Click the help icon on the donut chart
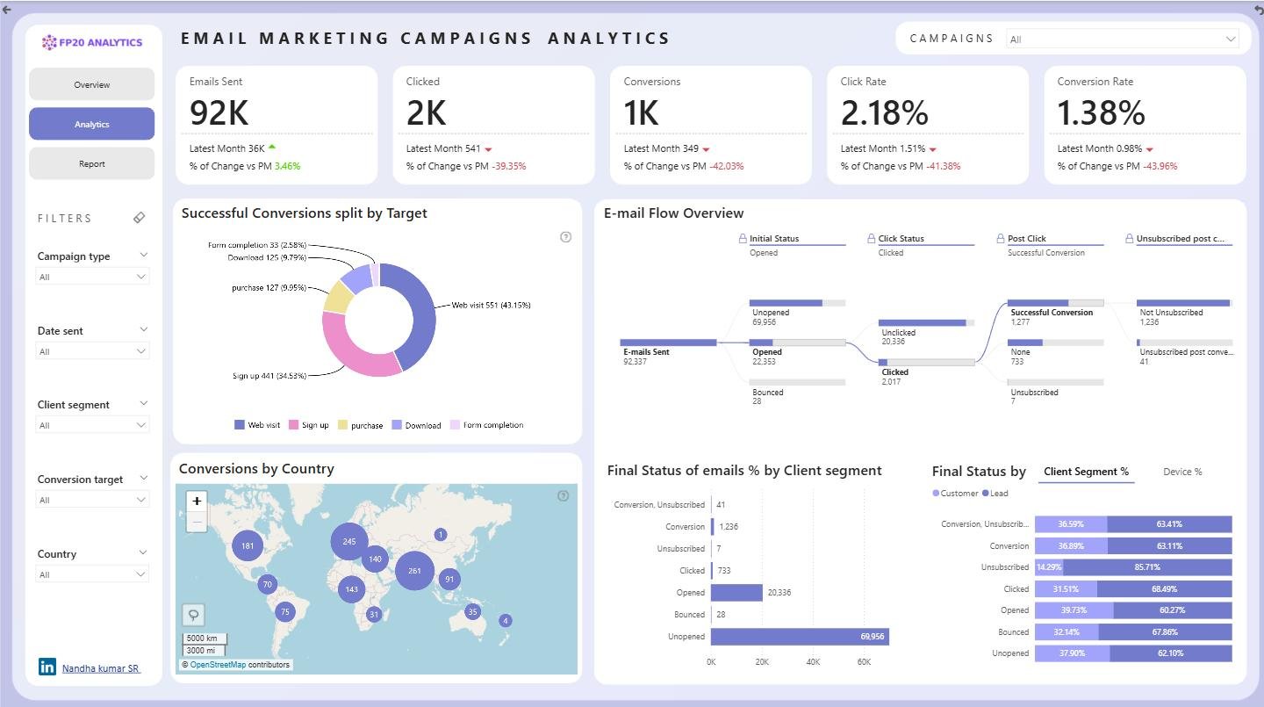The width and height of the screenshot is (1264, 707). click(x=565, y=237)
